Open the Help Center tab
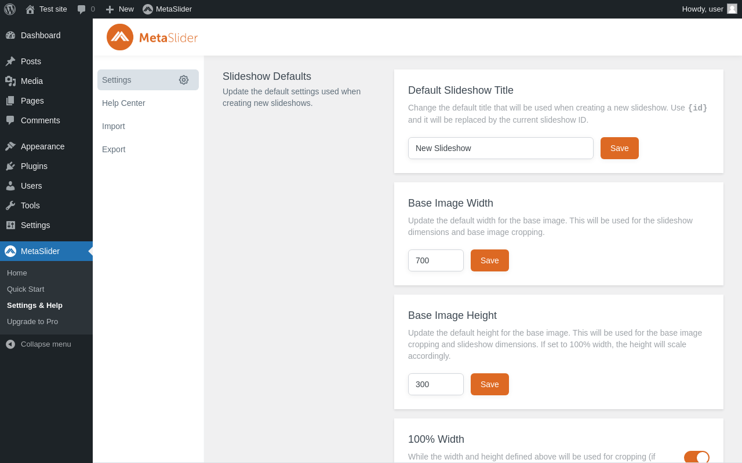The image size is (742, 463). point(123,103)
